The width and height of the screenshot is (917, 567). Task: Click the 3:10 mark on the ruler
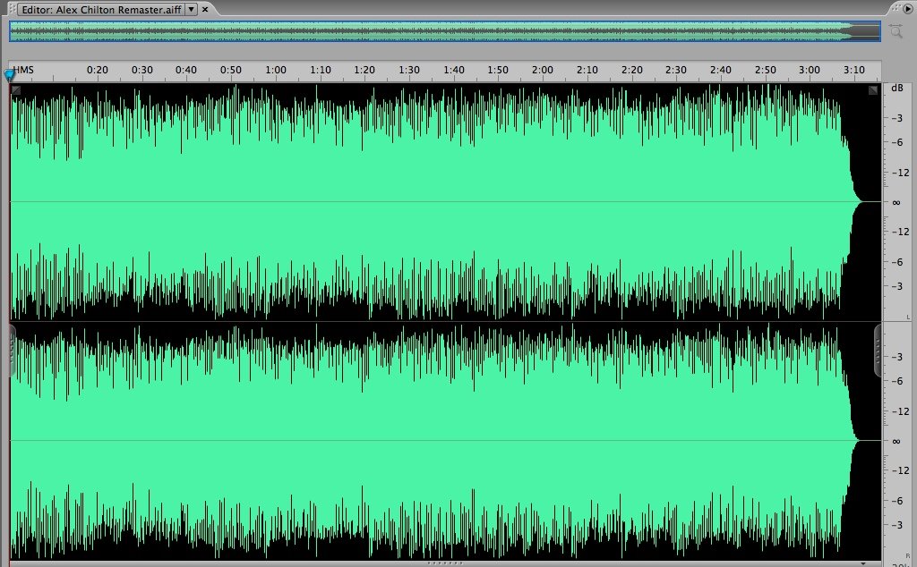(853, 70)
